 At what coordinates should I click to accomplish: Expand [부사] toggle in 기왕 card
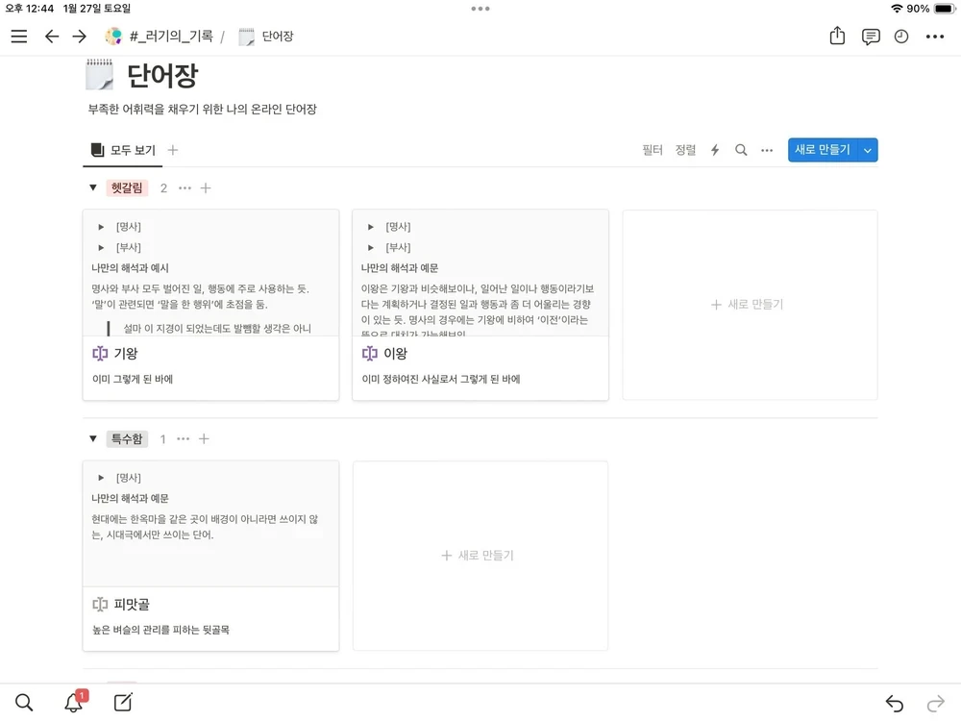(x=101, y=248)
